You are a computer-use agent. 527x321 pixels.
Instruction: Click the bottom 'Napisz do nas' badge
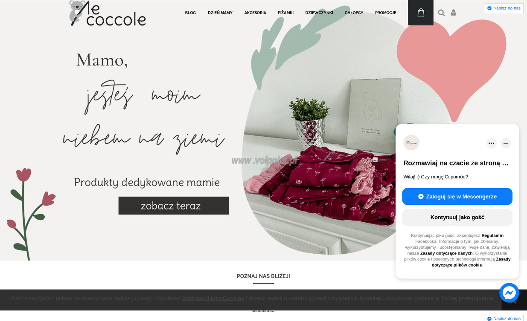pyautogui.click(x=504, y=318)
